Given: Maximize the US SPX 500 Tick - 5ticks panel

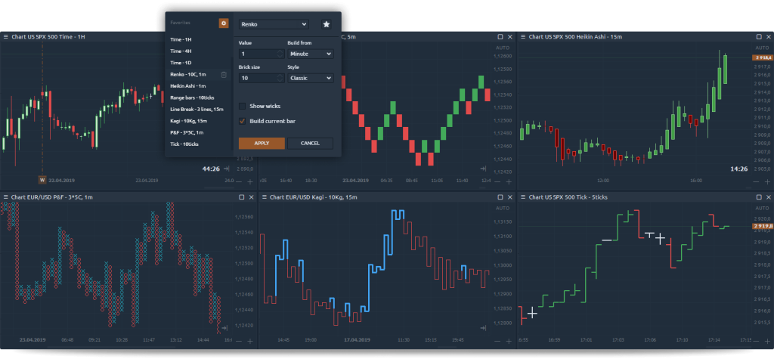Looking at the screenshot, I should point(759,197).
